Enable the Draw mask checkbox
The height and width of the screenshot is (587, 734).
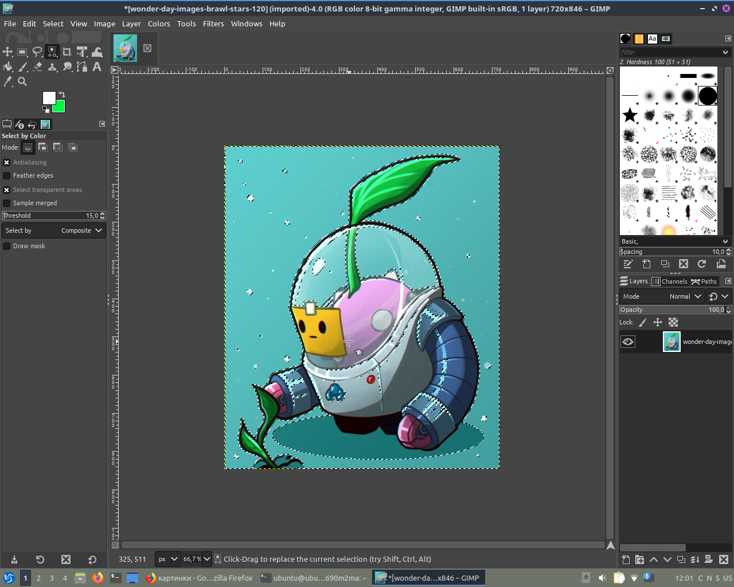[x=7, y=246]
